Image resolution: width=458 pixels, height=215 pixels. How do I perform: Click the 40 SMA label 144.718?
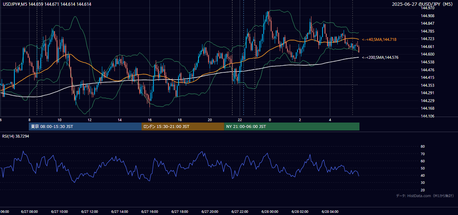(x=379, y=39)
